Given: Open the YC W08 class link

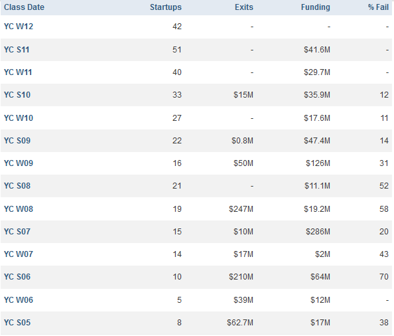Looking at the screenshot, I should [x=19, y=209].
